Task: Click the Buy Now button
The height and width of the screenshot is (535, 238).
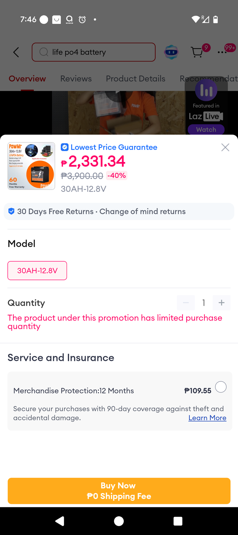Action: click(x=119, y=491)
